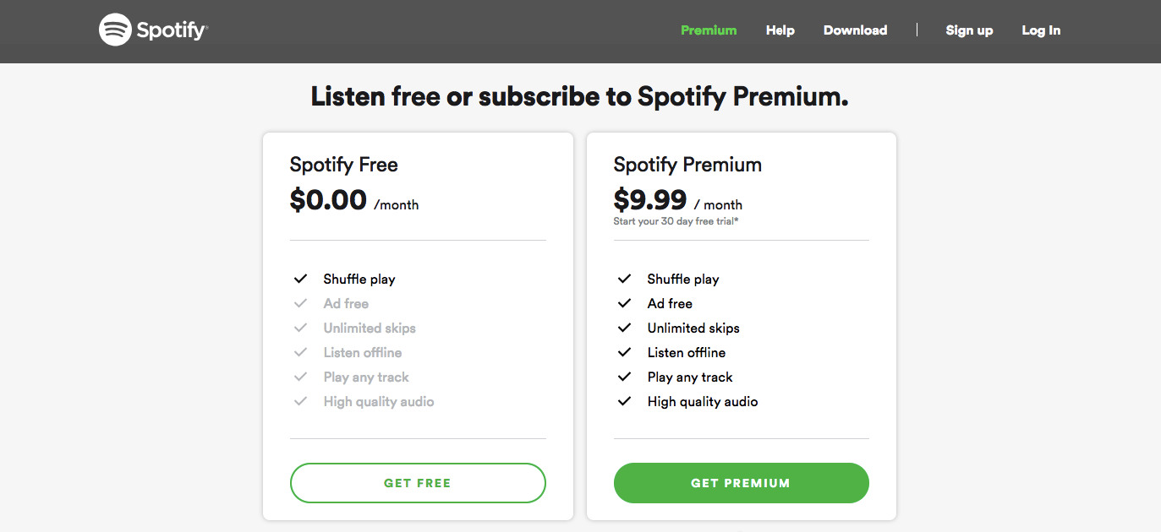Click the Play any track checkmark in Premium plan
The height and width of the screenshot is (532, 1161).
pyautogui.click(x=624, y=377)
